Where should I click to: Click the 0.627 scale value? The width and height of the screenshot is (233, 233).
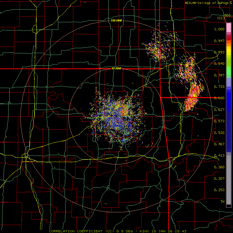pyautogui.click(x=219, y=110)
